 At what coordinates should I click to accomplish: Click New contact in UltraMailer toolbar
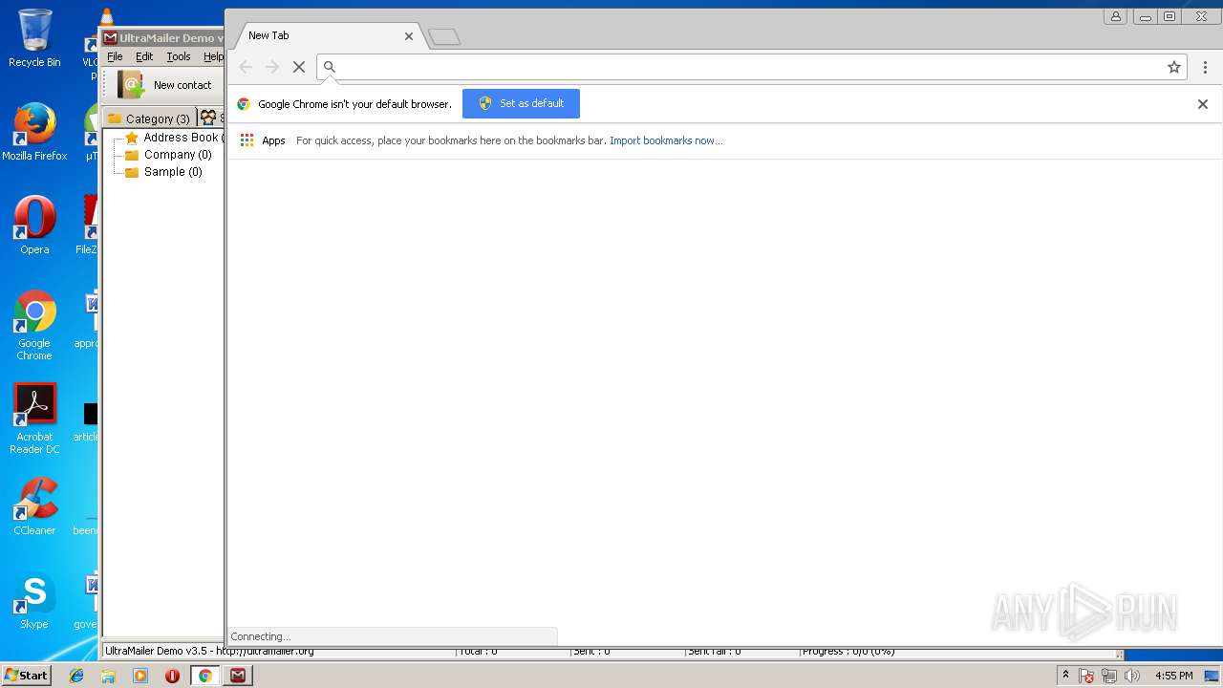point(164,85)
